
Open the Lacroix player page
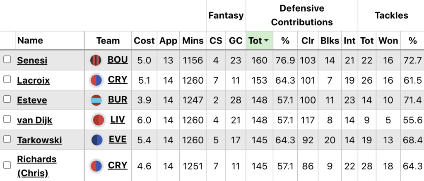pyautogui.click(x=33, y=80)
